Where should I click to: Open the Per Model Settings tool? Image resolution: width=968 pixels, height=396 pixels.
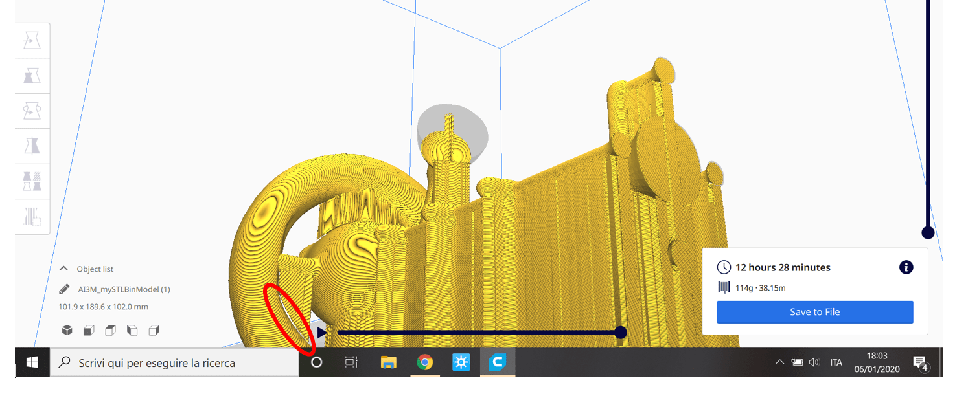pos(32,181)
